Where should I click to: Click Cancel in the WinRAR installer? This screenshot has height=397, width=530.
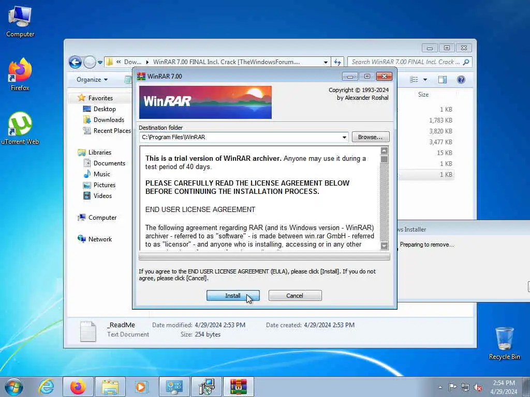tap(295, 295)
